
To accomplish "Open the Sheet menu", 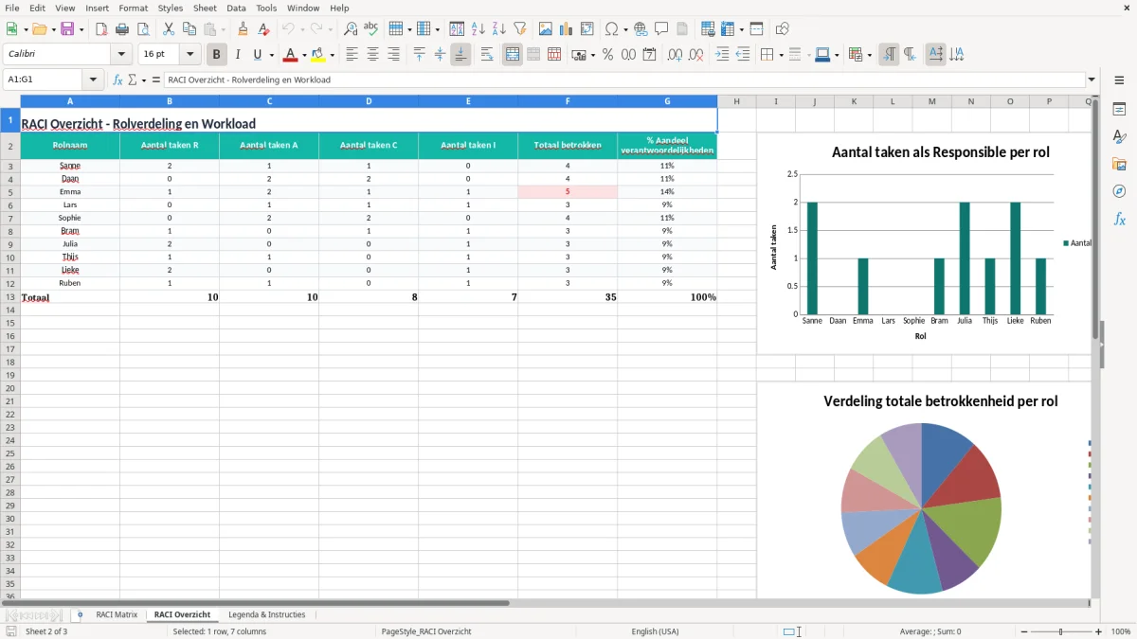I will 205,8.
